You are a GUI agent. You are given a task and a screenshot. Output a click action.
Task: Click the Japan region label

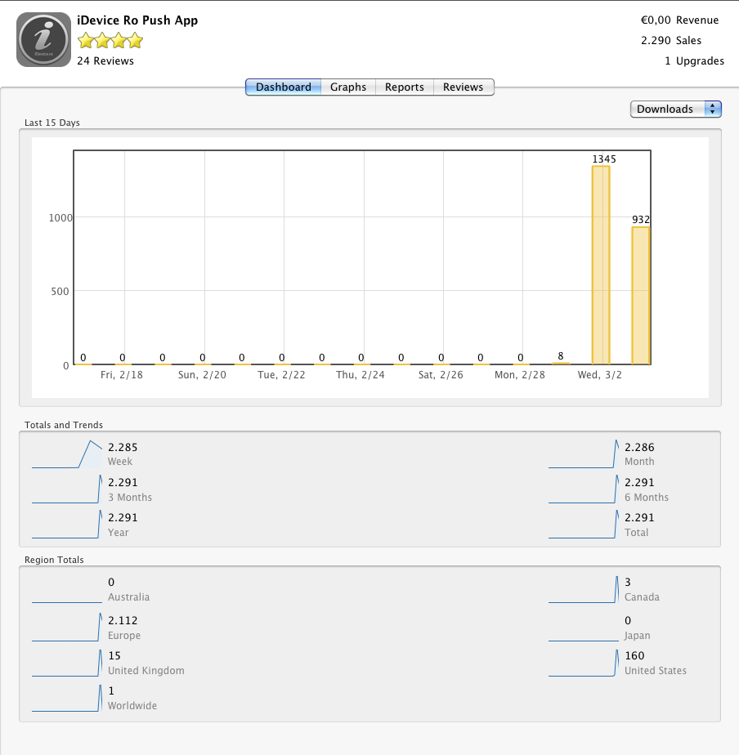coord(638,636)
